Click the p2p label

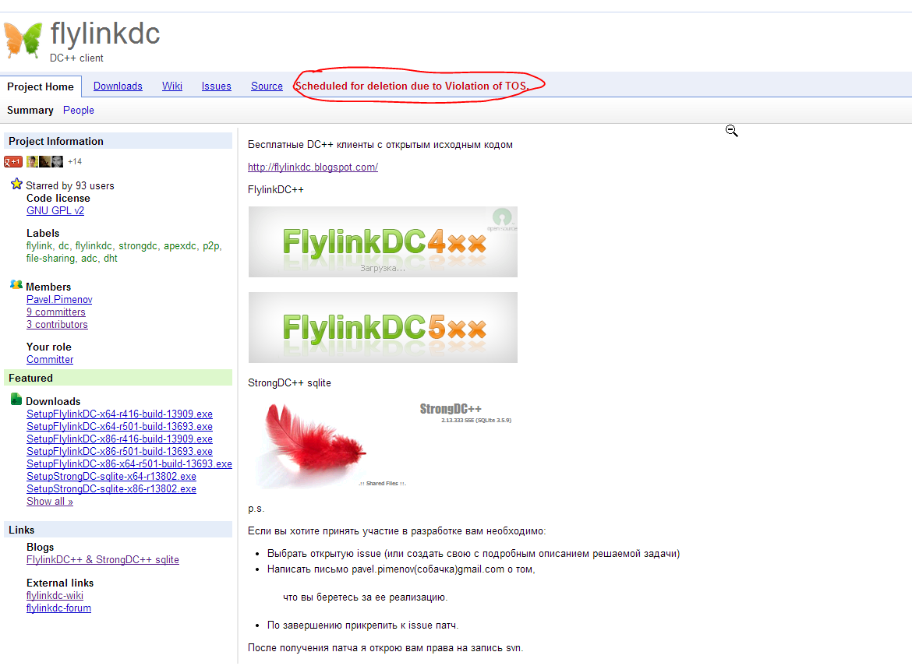coord(211,246)
